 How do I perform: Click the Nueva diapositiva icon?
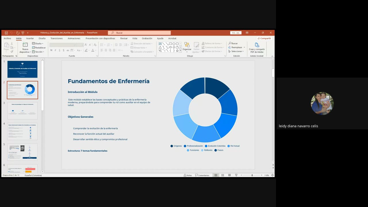[25, 45]
